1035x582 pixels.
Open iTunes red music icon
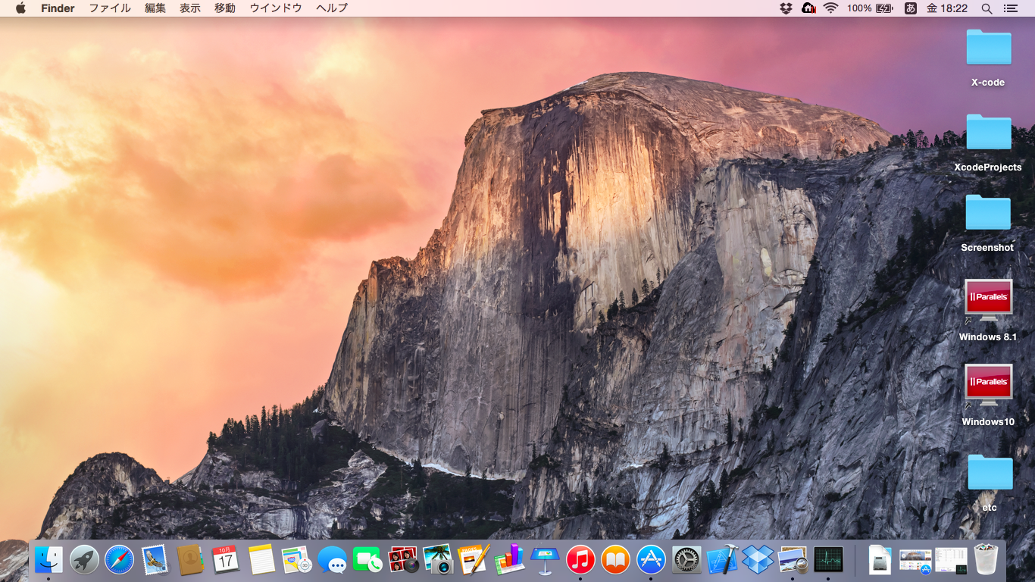(580, 560)
